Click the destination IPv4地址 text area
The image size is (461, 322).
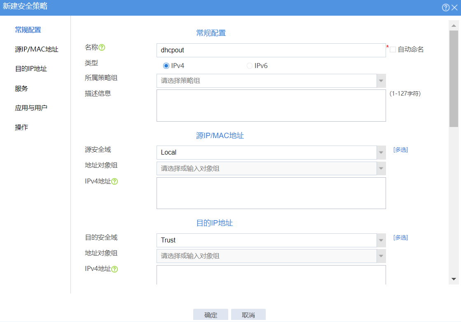tap(271, 275)
